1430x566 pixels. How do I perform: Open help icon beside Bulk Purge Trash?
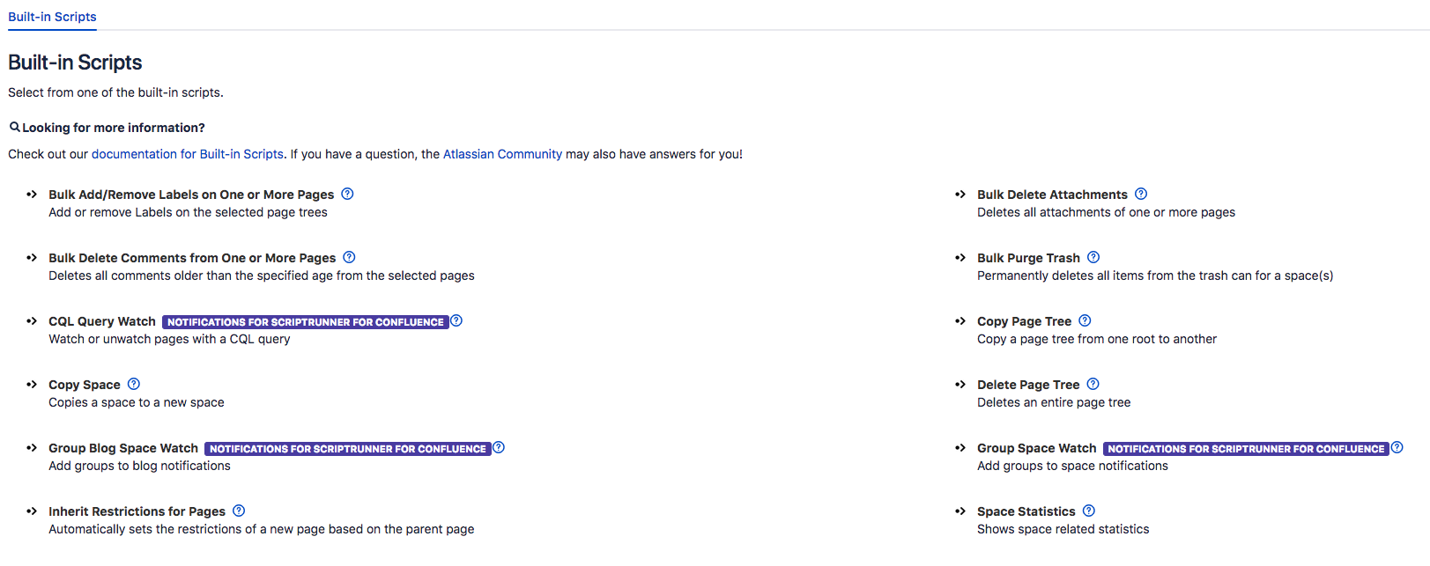pos(1093,257)
